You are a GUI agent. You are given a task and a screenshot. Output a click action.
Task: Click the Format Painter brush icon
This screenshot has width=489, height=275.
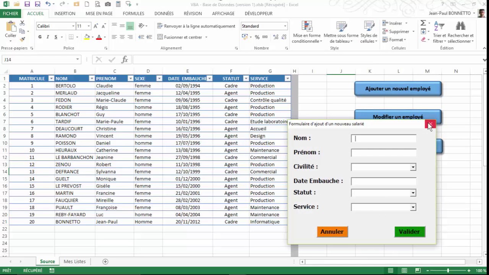click(x=22, y=39)
